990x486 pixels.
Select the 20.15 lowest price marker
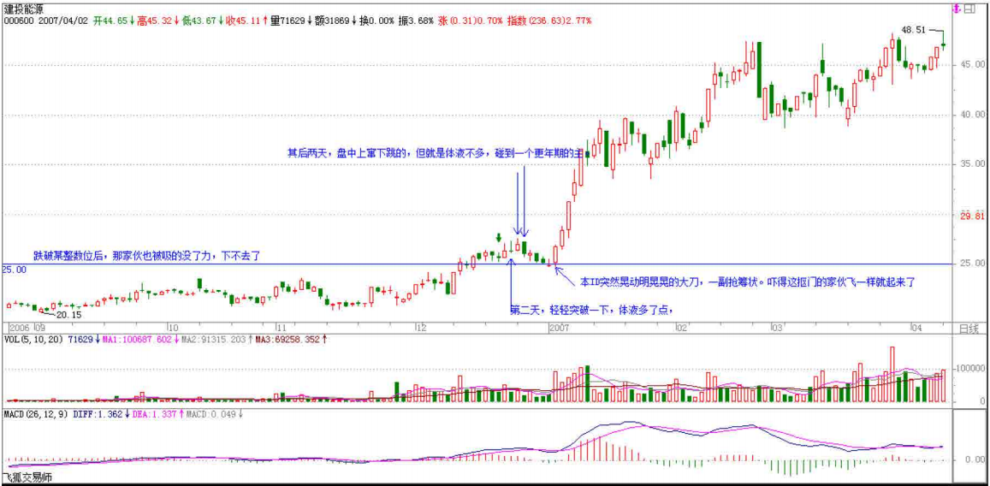click(69, 315)
